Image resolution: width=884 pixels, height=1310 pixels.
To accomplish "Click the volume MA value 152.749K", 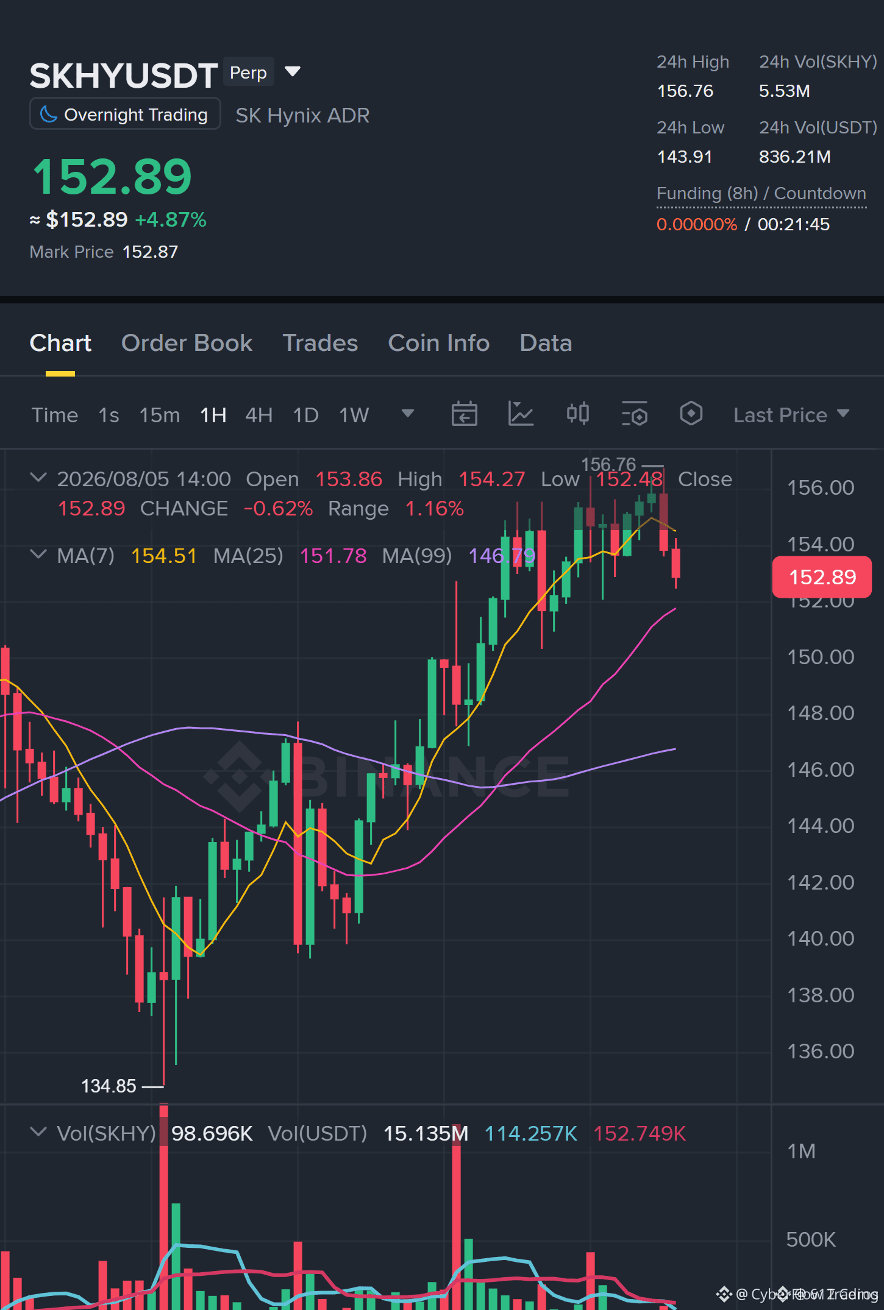I will (640, 1133).
